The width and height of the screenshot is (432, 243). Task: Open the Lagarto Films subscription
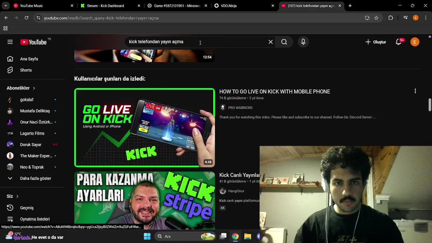coord(32,133)
